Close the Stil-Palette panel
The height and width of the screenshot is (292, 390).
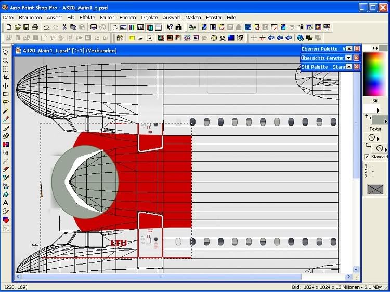[357, 67]
